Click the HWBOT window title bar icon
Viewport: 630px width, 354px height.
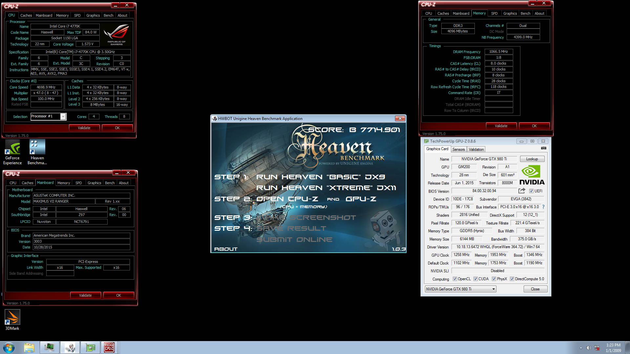click(214, 118)
